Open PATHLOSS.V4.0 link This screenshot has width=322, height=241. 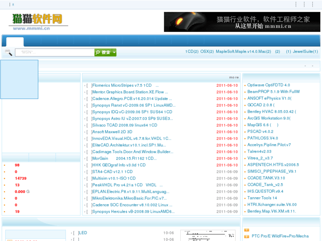point(263,138)
